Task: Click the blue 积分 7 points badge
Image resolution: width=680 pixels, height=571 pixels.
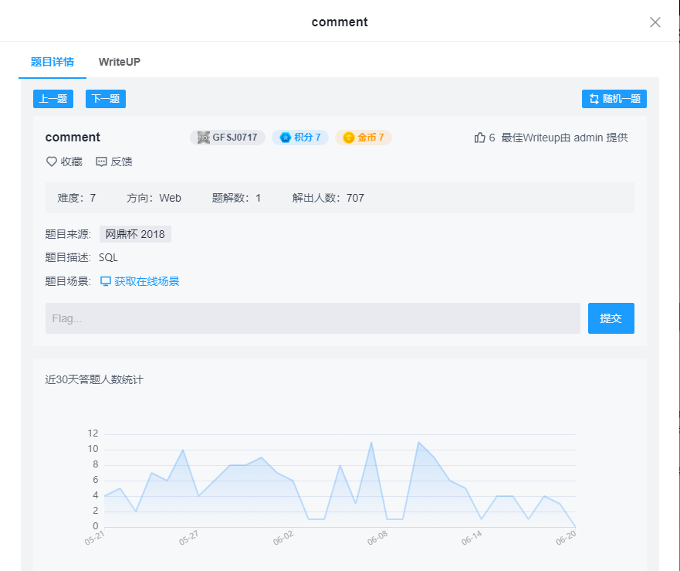Action: [x=300, y=138]
